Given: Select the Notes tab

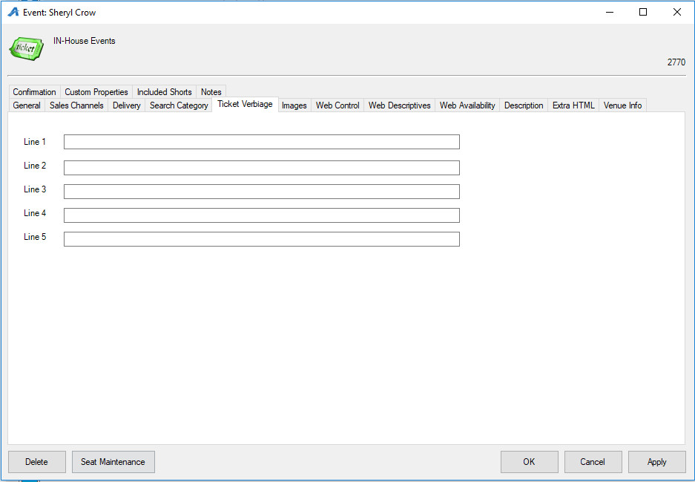Looking at the screenshot, I should pyautogui.click(x=211, y=92).
